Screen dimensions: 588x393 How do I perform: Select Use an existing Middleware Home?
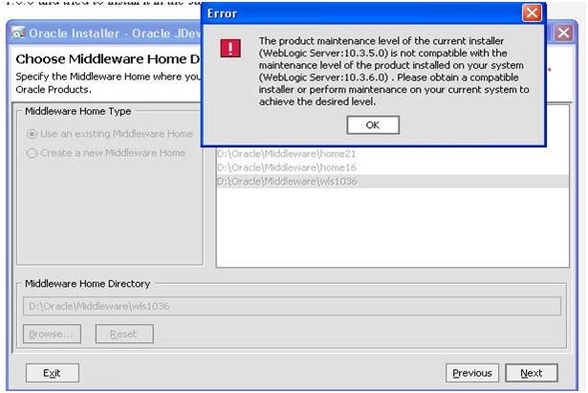tap(110, 134)
